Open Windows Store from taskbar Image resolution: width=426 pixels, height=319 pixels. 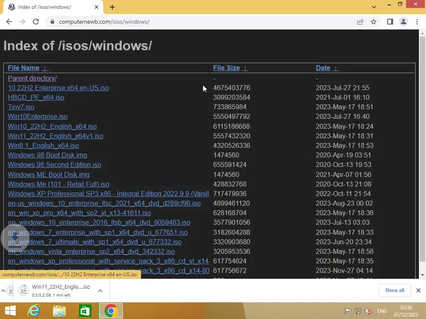pos(85,311)
